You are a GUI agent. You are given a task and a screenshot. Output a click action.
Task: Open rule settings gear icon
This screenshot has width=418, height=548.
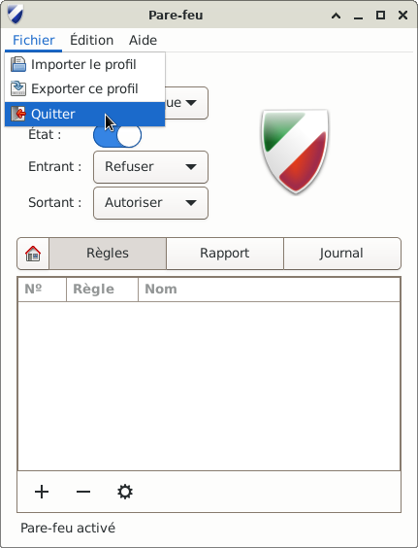pyautogui.click(x=125, y=492)
